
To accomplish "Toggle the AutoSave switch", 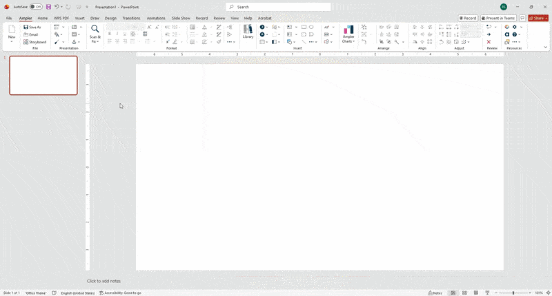I will pos(36,7).
